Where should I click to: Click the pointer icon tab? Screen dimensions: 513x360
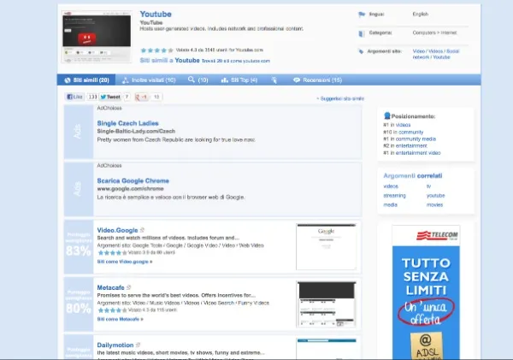pyautogui.click(x=274, y=80)
